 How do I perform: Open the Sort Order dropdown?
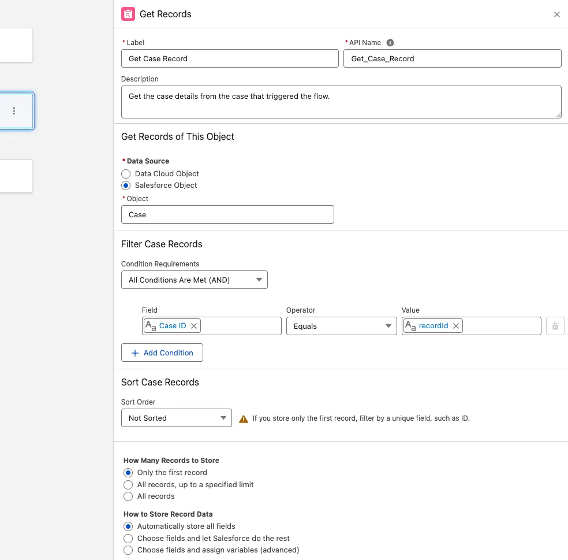click(x=176, y=418)
